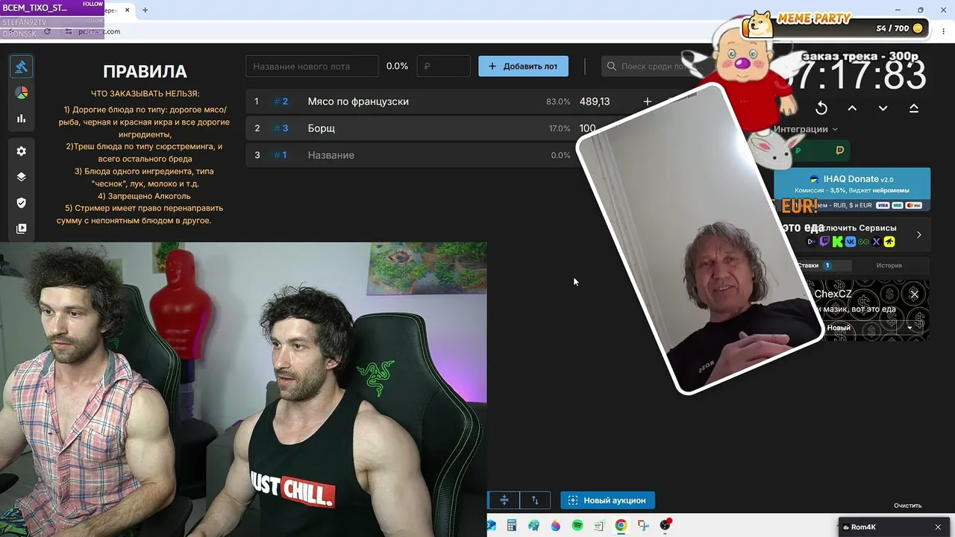Screen dimensions: 955x537
Task: Click the DonatePay integration icon
Action: [839, 151]
